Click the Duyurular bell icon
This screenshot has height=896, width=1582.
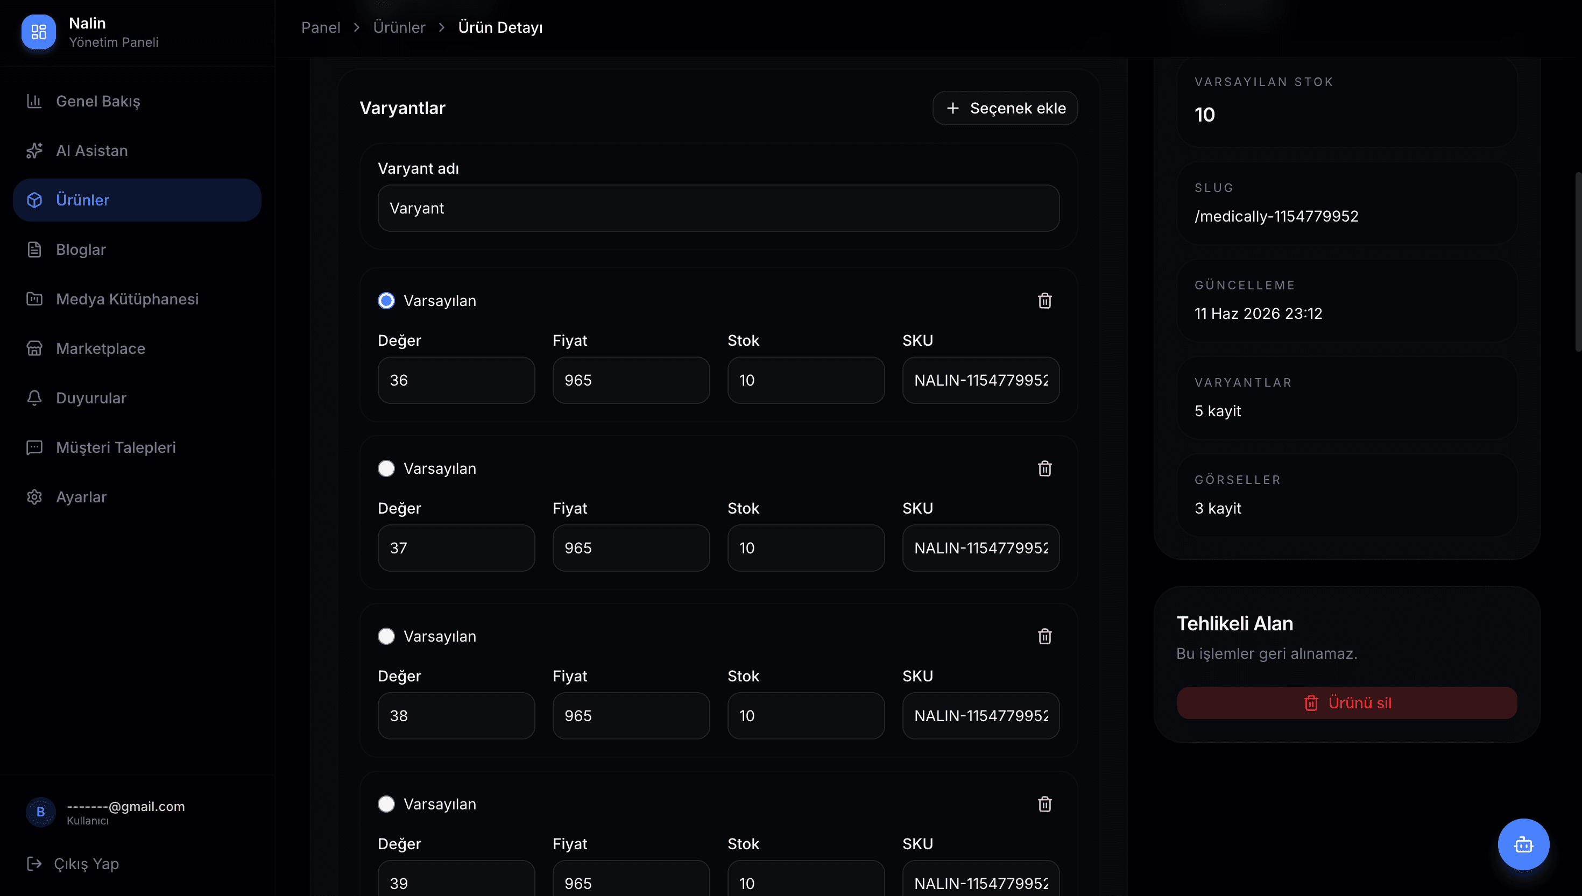34,398
